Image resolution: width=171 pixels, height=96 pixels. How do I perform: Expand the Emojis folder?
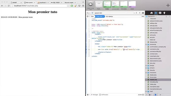coord(146,66)
